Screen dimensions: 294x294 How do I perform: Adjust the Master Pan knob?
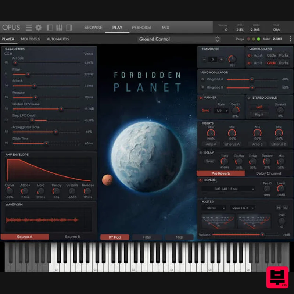[282, 221]
